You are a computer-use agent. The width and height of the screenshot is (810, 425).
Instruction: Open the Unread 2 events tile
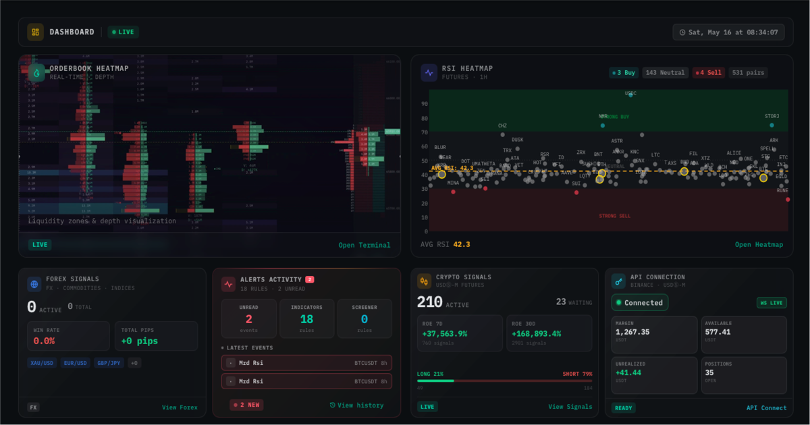point(249,319)
